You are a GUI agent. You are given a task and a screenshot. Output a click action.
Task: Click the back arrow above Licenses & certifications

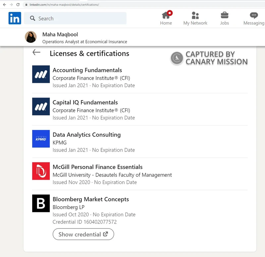pos(36,52)
